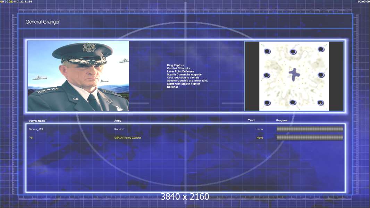
Task: Click the 'Player Name' column header
Action: tap(37, 121)
